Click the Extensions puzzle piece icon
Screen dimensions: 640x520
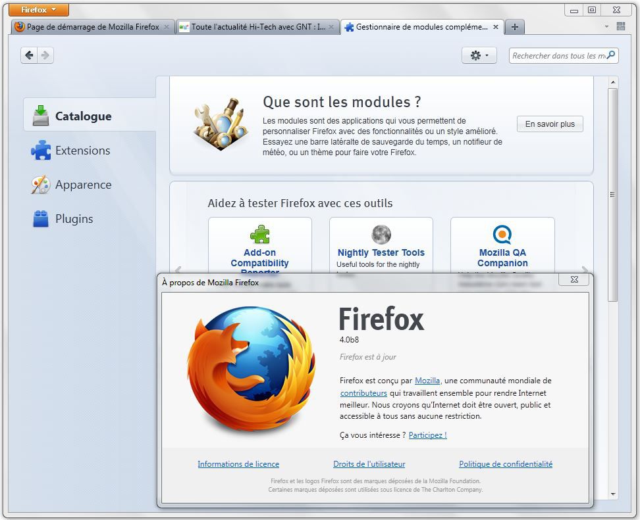[x=41, y=150]
